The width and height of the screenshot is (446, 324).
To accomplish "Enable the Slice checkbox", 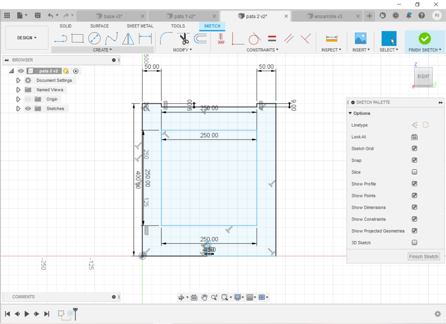I will 414,172.
